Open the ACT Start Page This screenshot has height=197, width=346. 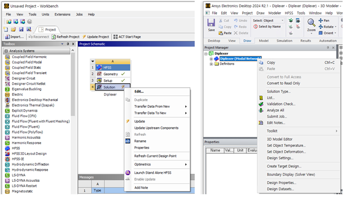tap(127, 37)
